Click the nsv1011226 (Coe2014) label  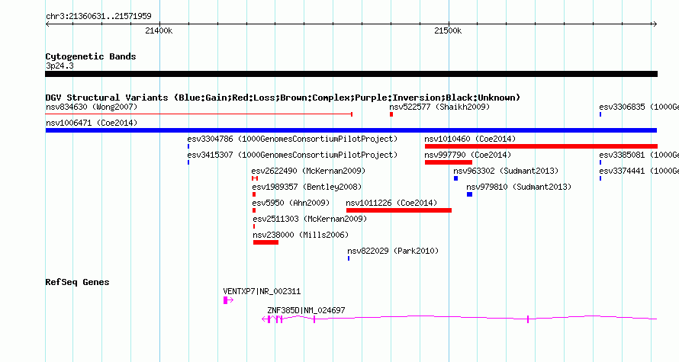pyautogui.click(x=391, y=203)
